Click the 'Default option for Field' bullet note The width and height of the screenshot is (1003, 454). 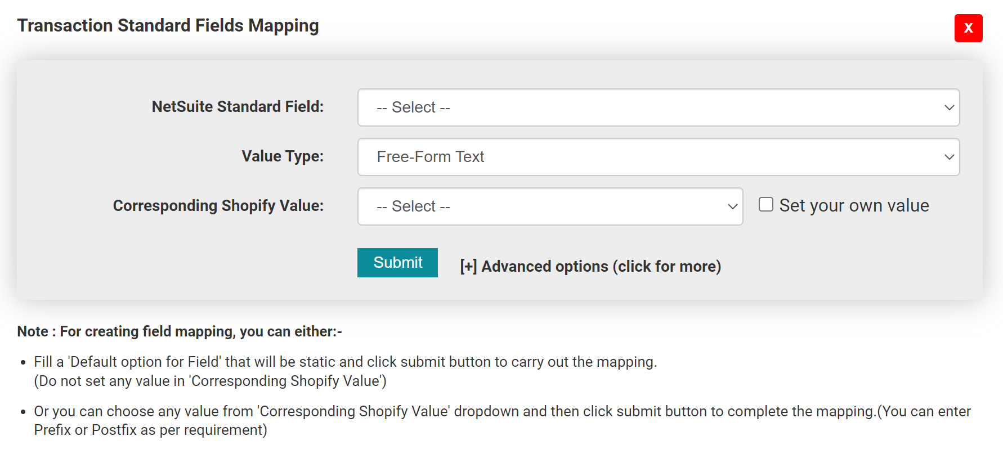coord(345,362)
